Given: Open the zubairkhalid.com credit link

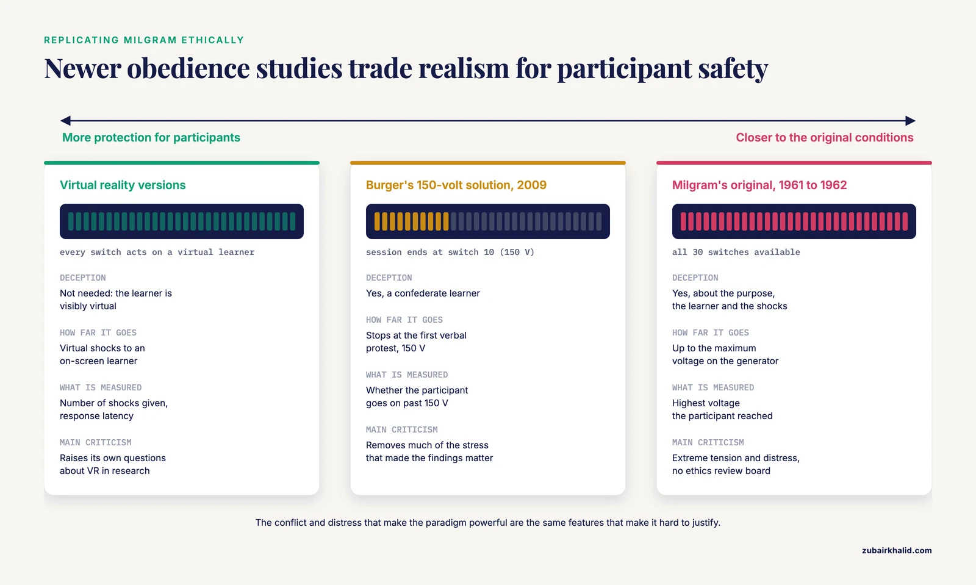Looking at the screenshot, I should (897, 550).
